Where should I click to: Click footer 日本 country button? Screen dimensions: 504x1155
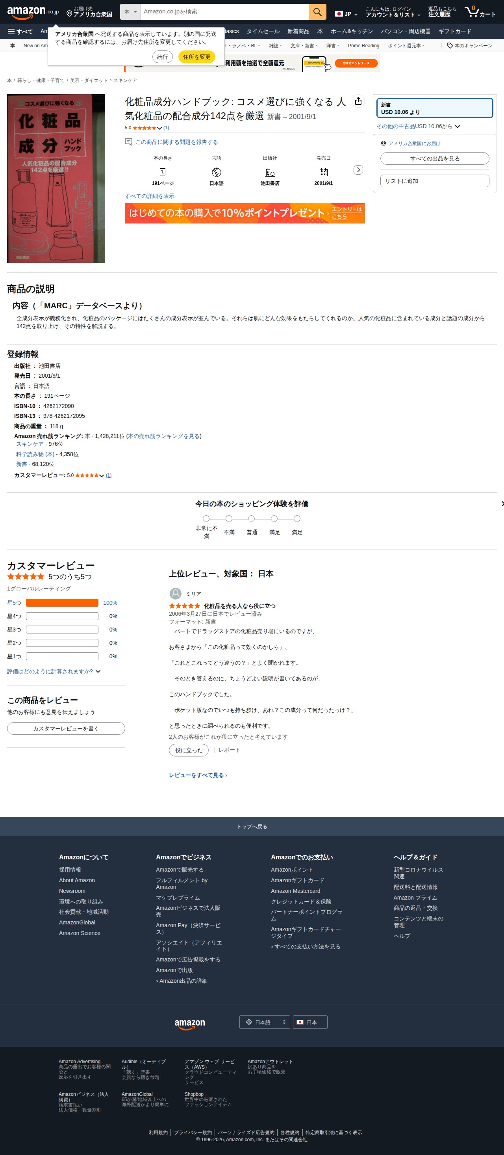click(x=310, y=1022)
